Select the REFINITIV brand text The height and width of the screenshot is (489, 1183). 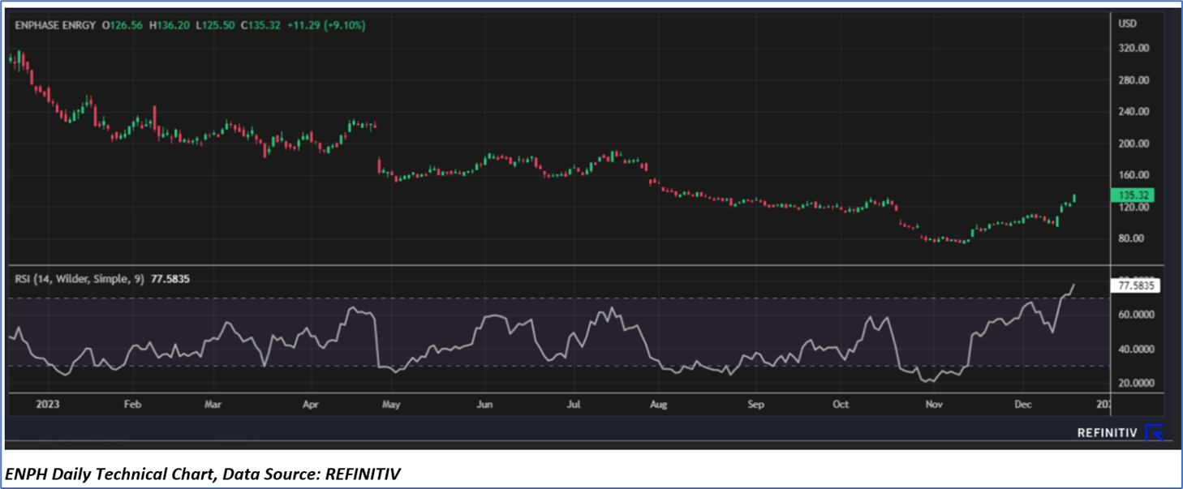click(x=1108, y=433)
